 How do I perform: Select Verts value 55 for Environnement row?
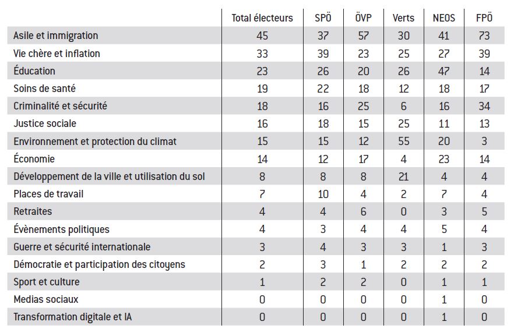pos(403,142)
